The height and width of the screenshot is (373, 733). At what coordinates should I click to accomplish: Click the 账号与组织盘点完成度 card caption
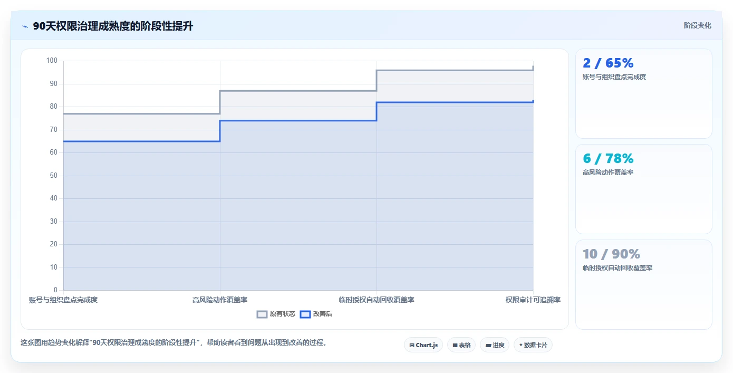(x=614, y=77)
